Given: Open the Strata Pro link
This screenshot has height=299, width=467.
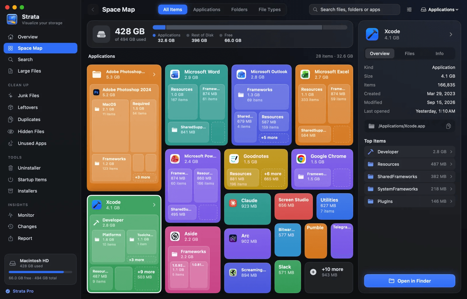Looking at the screenshot, I should [20, 291].
